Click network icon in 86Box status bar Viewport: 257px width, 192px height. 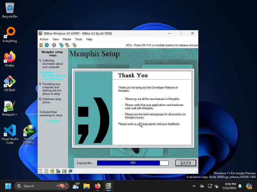pos(58,171)
